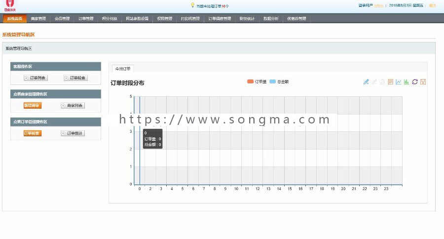Open the 会员管理 menu
This screenshot has width=444, height=239.
[x=62, y=18]
